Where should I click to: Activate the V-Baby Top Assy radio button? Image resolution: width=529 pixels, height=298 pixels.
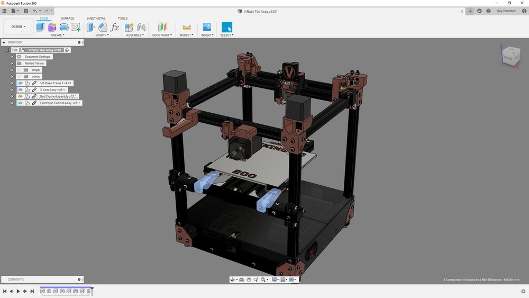67,50
